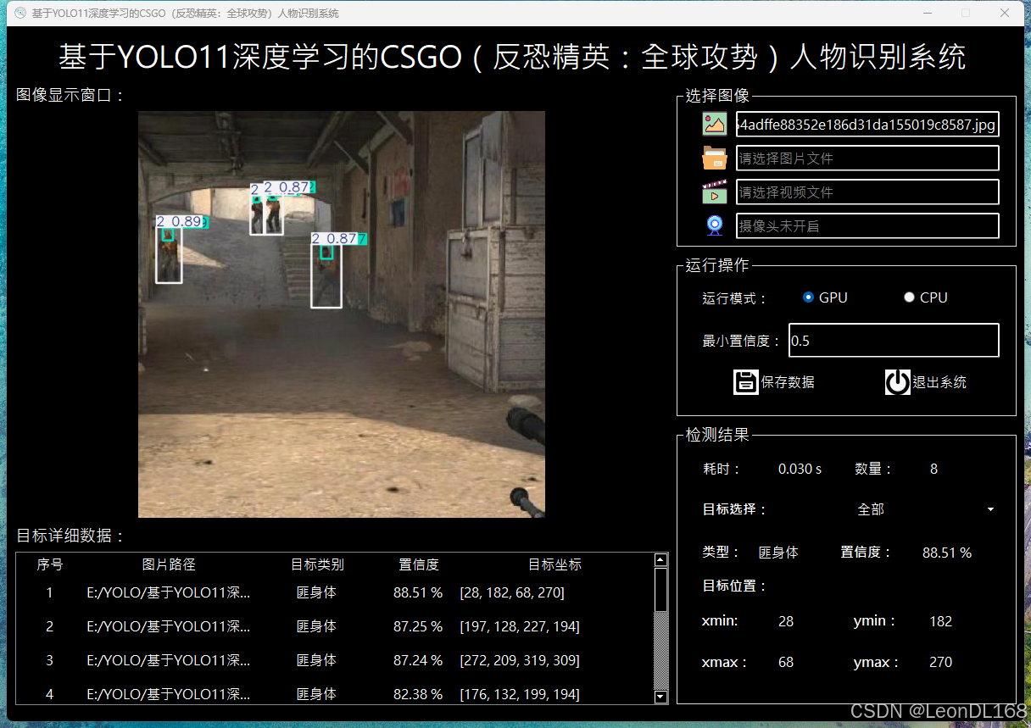Select GPU run mode
The width and height of the screenshot is (1031, 728).
(825, 297)
